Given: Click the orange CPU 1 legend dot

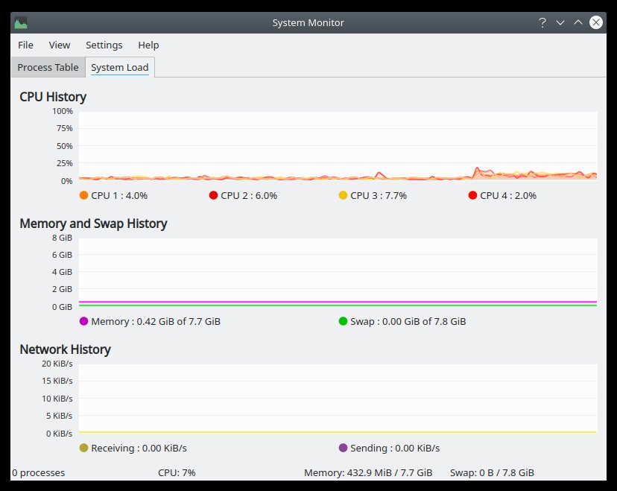Looking at the screenshot, I should (83, 195).
